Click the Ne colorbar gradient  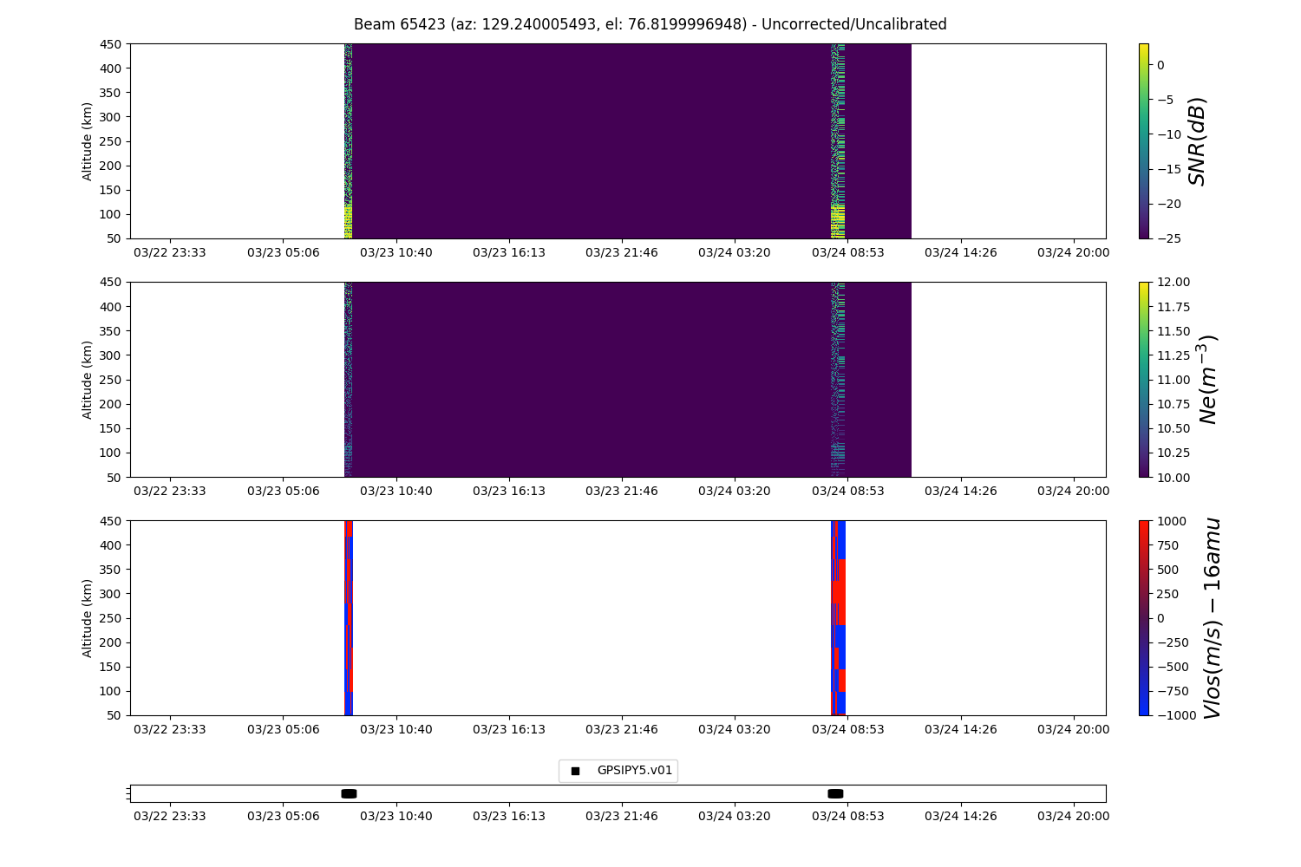tap(1143, 379)
